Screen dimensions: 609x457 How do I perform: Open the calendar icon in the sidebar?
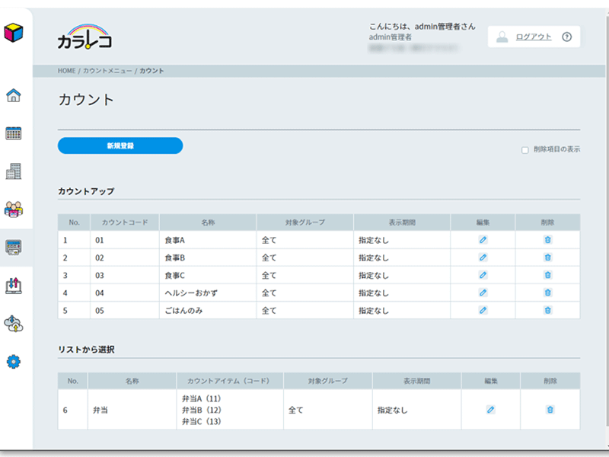pos(14,133)
